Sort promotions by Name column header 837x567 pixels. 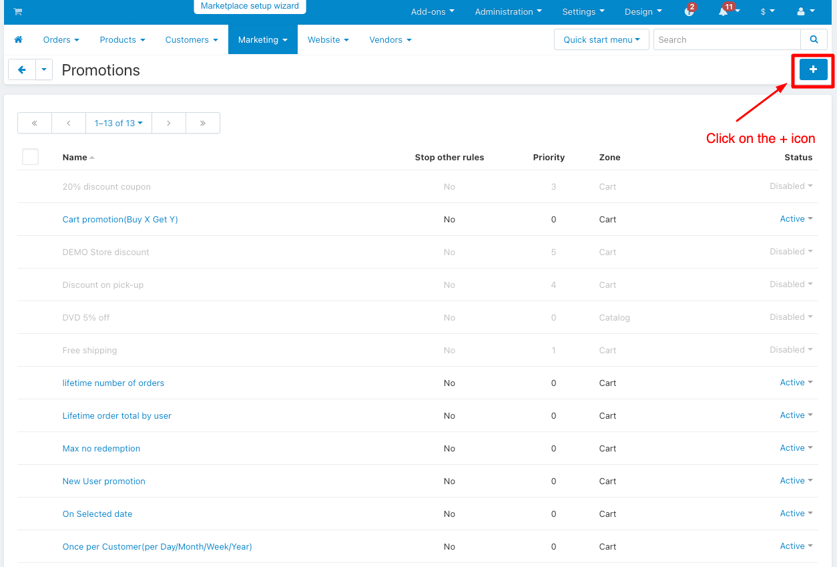pyautogui.click(x=75, y=158)
